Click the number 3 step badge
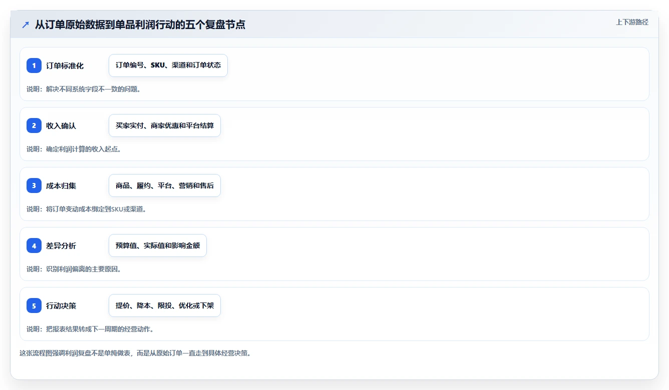 pyautogui.click(x=34, y=185)
